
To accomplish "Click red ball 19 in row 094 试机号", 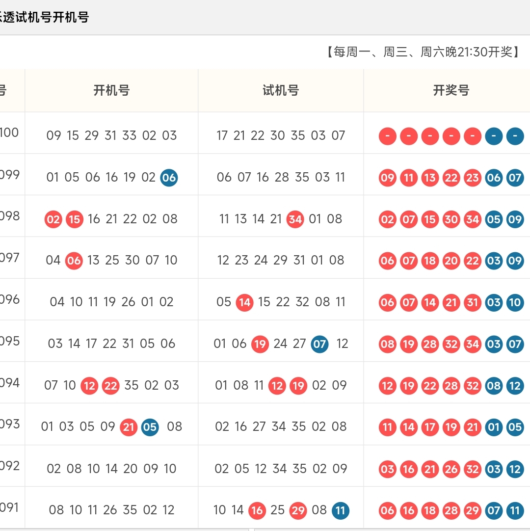I will tap(298, 386).
